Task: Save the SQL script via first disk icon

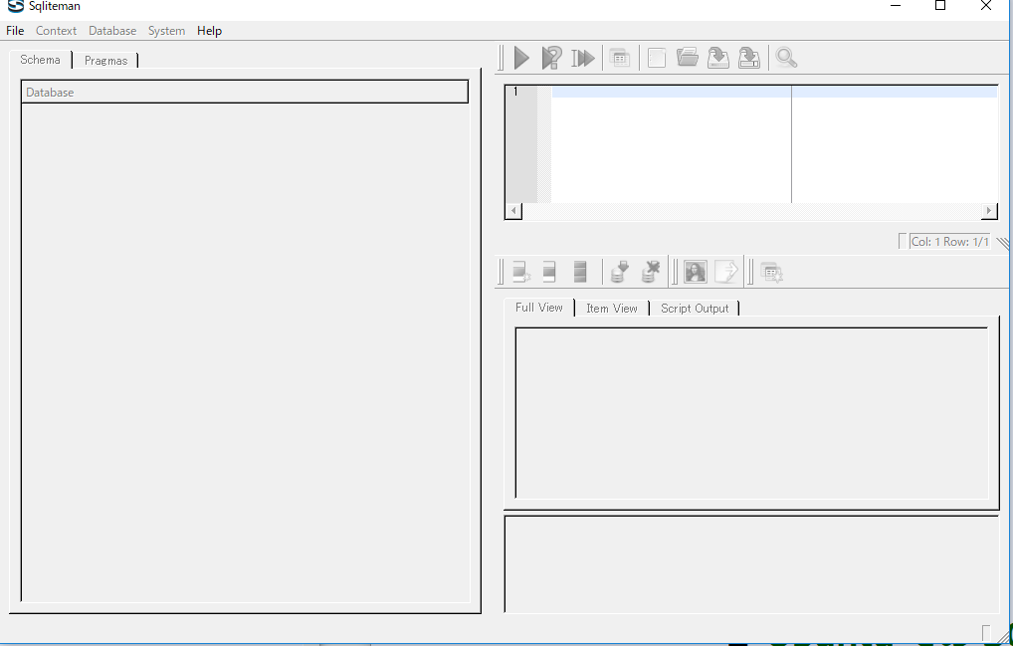Action: pyautogui.click(x=717, y=59)
